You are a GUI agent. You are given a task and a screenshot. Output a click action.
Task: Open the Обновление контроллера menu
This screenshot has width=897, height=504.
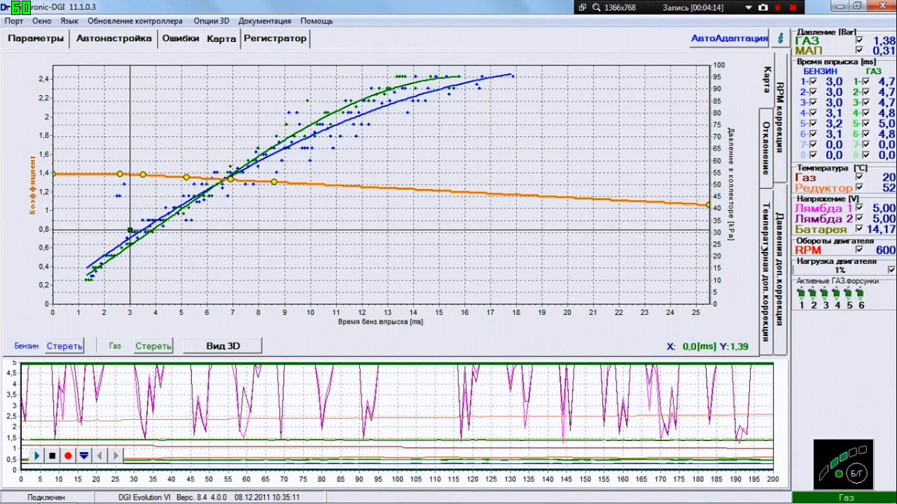point(135,21)
